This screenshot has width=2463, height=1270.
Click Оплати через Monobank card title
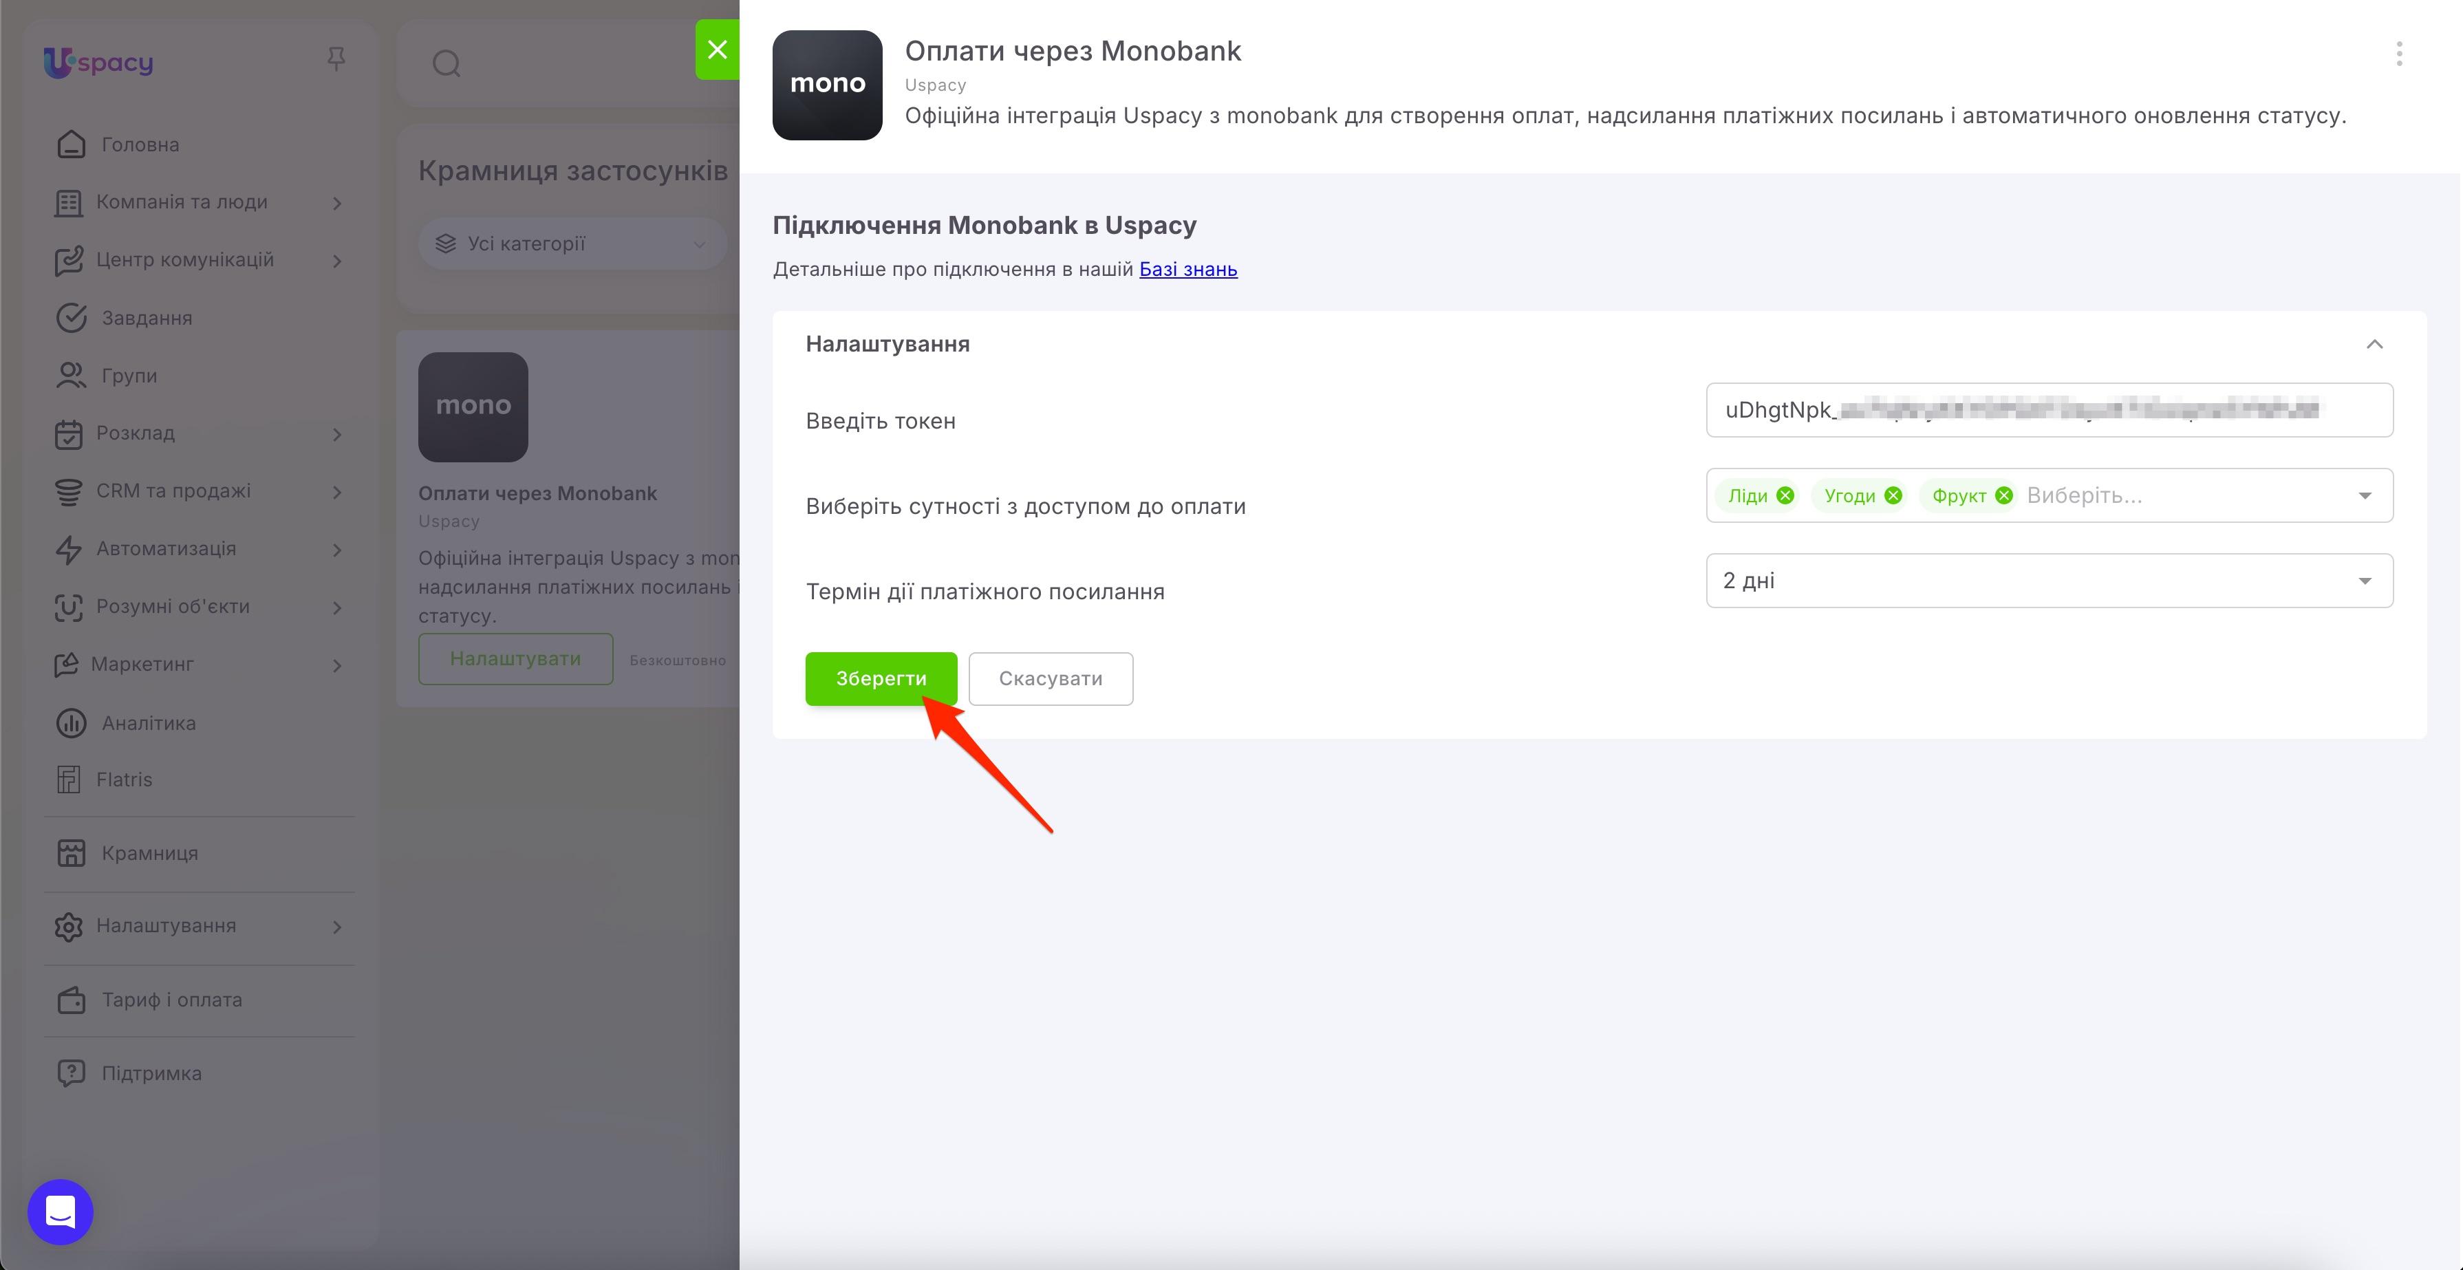coord(537,493)
